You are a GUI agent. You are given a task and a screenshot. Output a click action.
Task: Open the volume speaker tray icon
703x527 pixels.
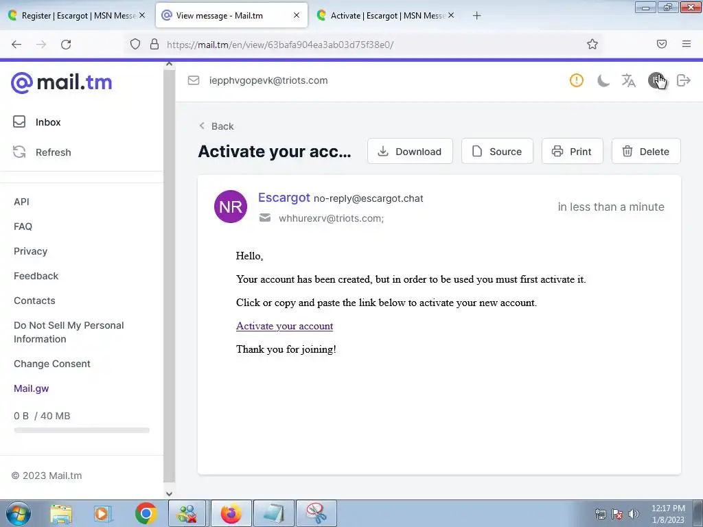click(633, 514)
